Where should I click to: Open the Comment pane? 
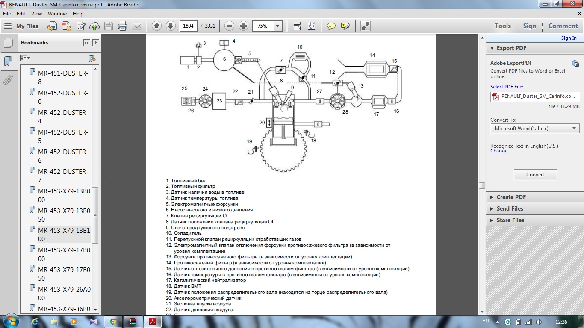click(563, 26)
